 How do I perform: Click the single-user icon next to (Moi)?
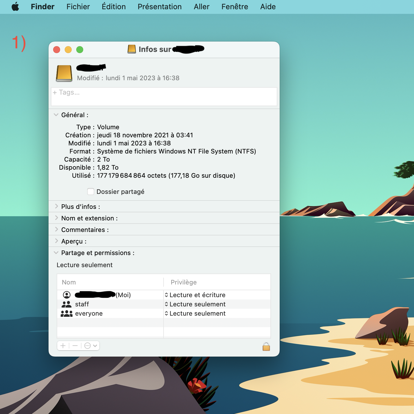67,295
